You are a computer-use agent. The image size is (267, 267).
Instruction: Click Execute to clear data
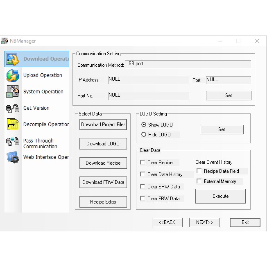[x=220, y=196]
